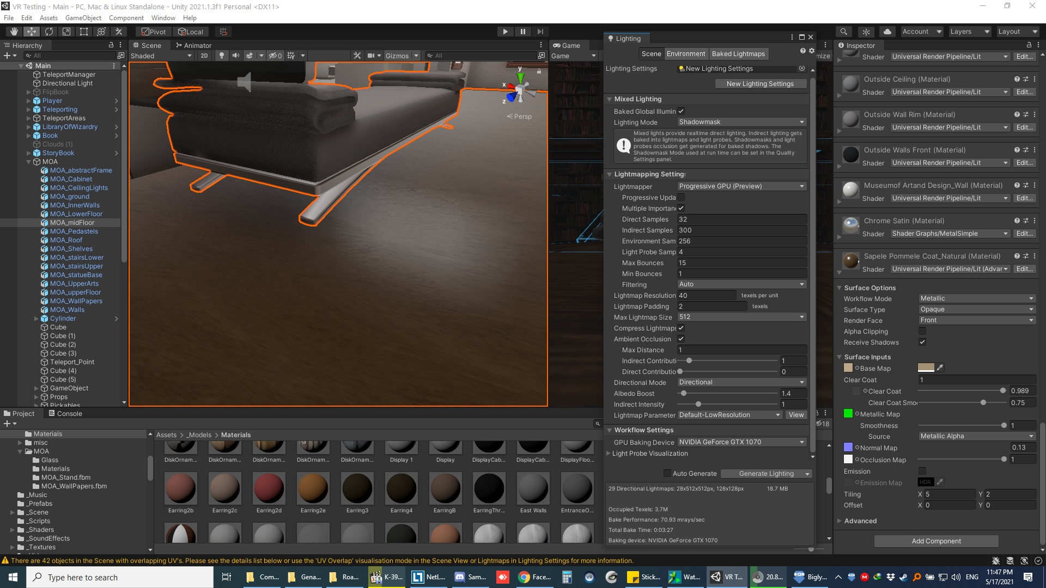Toggle Ambient Occlusion checkbox
The image size is (1046, 588).
pyautogui.click(x=681, y=339)
